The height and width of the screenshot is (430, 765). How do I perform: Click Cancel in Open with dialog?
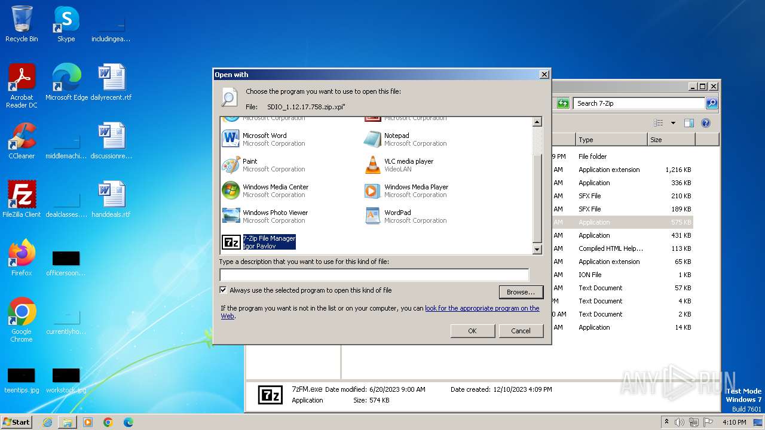tap(521, 331)
